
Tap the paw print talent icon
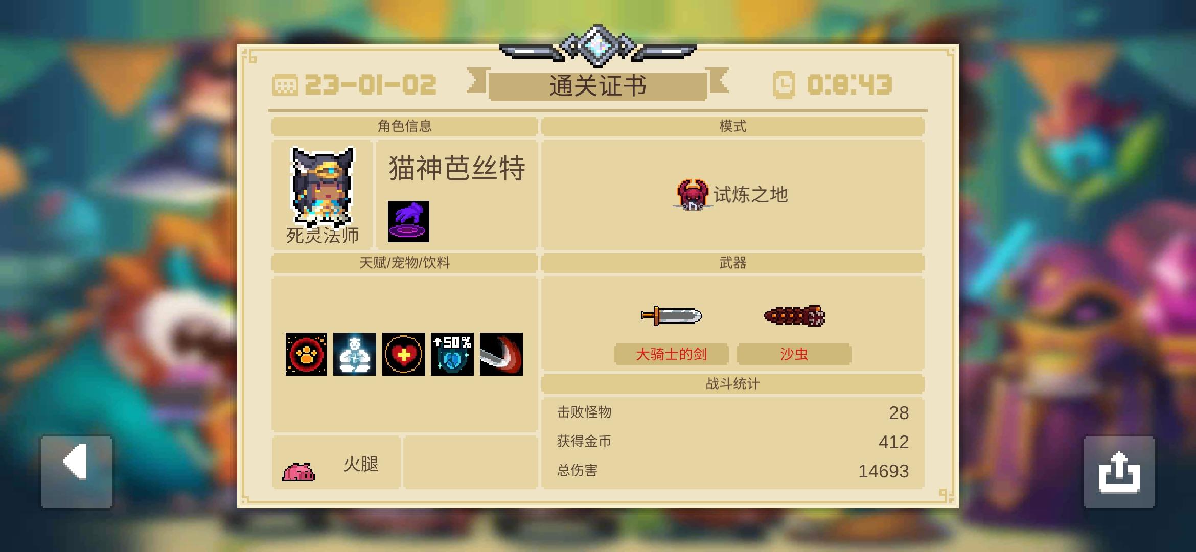306,354
